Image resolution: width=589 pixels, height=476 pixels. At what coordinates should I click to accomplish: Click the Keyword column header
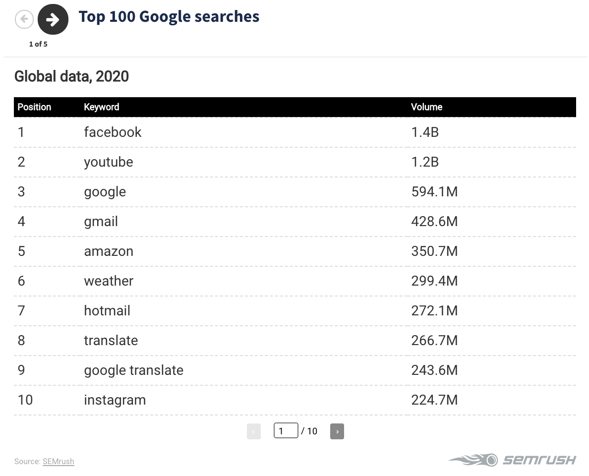click(x=102, y=107)
